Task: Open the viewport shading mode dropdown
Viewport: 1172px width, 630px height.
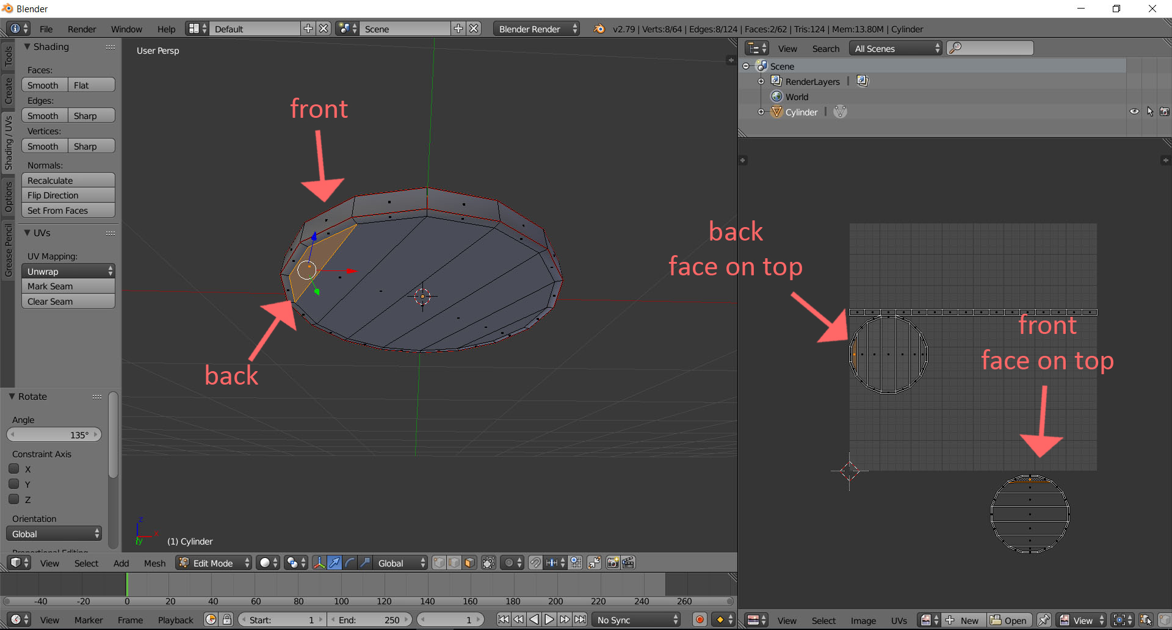Action: click(268, 563)
